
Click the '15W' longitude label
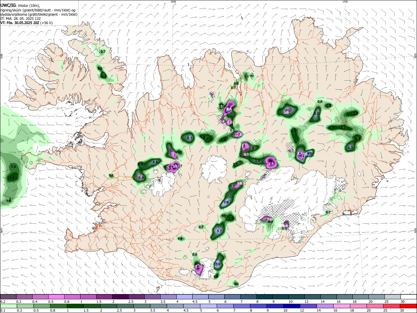[345, 2]
